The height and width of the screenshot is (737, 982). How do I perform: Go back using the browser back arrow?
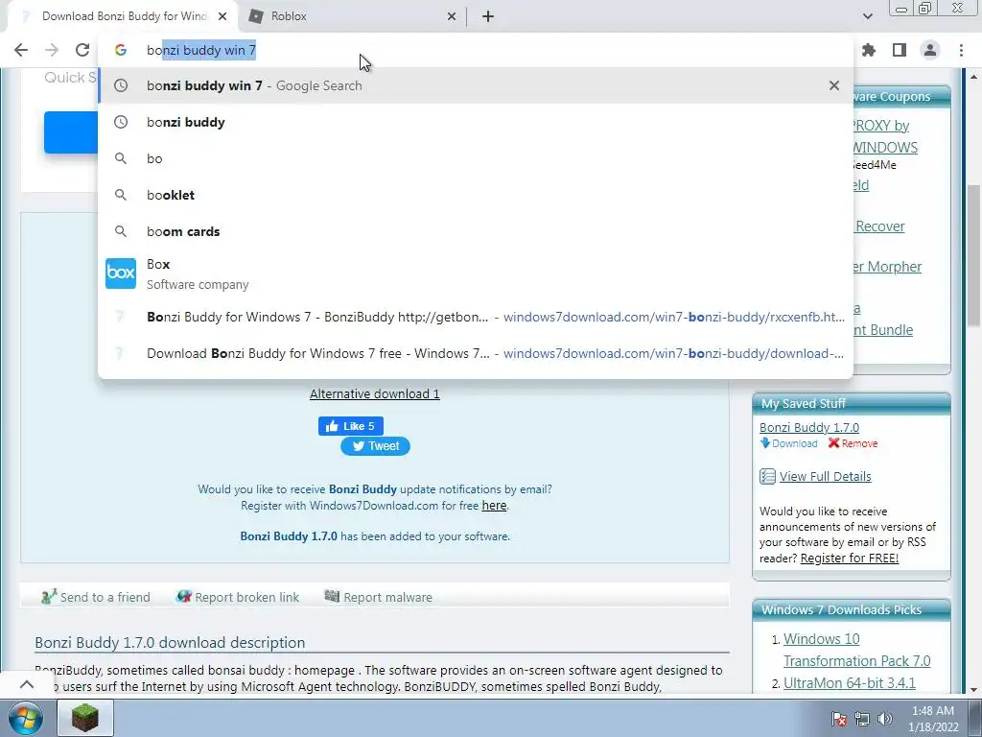tap(21, 50)
